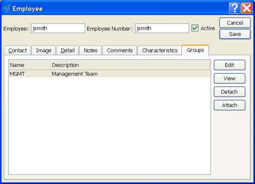
Task: Focus the Employee Number input field
Action: point(162,28)
